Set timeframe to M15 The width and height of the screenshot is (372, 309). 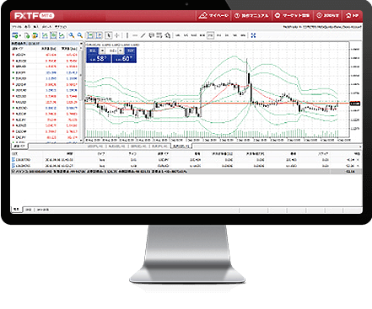(194, 35)
